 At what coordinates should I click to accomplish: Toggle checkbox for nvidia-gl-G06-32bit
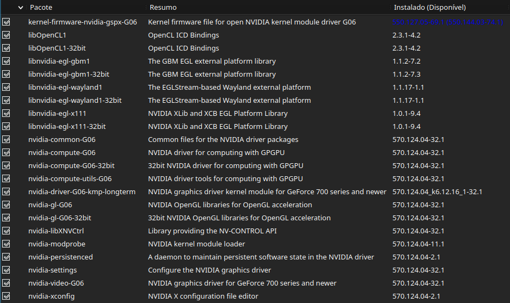[x=6, y=218]
